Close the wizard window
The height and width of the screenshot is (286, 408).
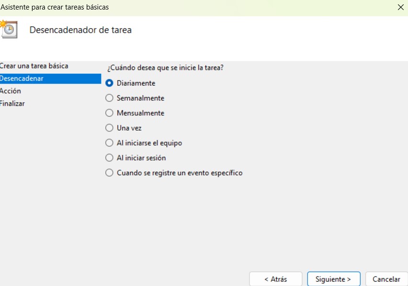401,7
